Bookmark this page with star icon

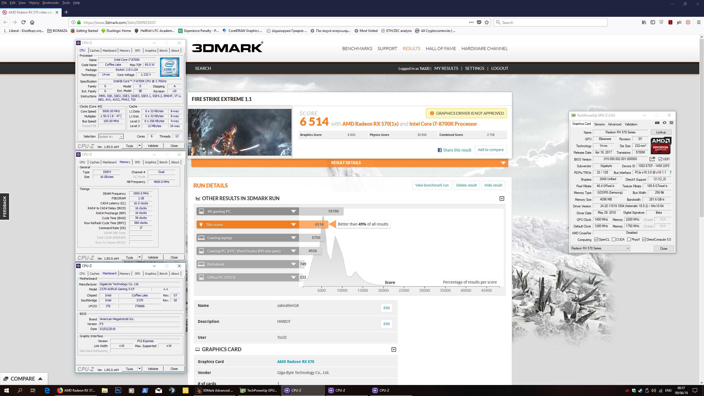pyautogui.click(x=487, y=22)
